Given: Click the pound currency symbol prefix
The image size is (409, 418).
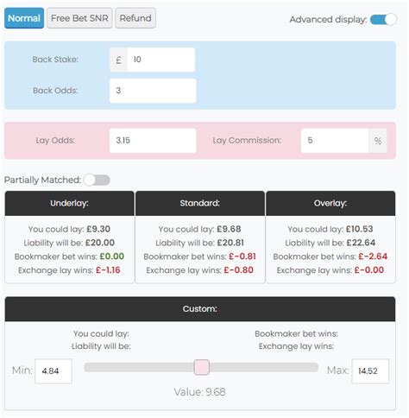Looking at the screenshot, I should tap(118, 60).
